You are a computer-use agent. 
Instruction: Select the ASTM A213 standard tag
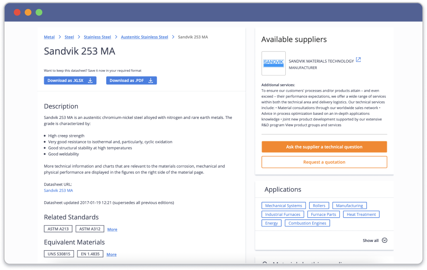pos(58,229)
